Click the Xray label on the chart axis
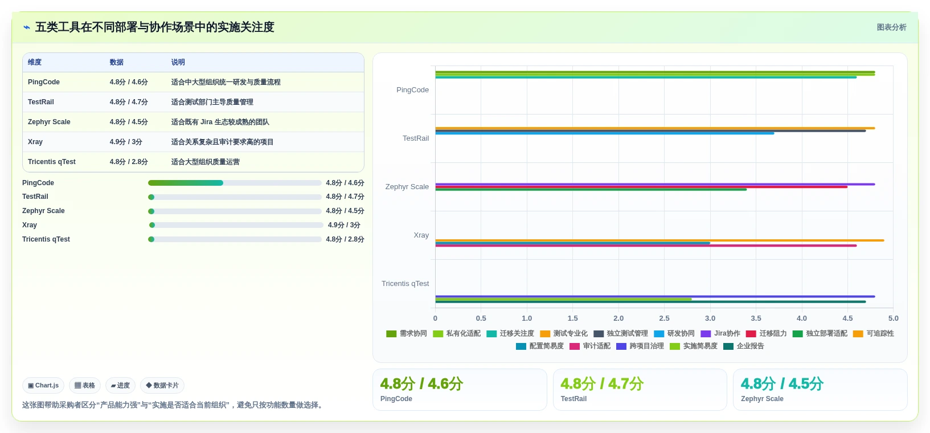Image resolution: width=930 pixels, height=433 pixels. tap(421, 235)
